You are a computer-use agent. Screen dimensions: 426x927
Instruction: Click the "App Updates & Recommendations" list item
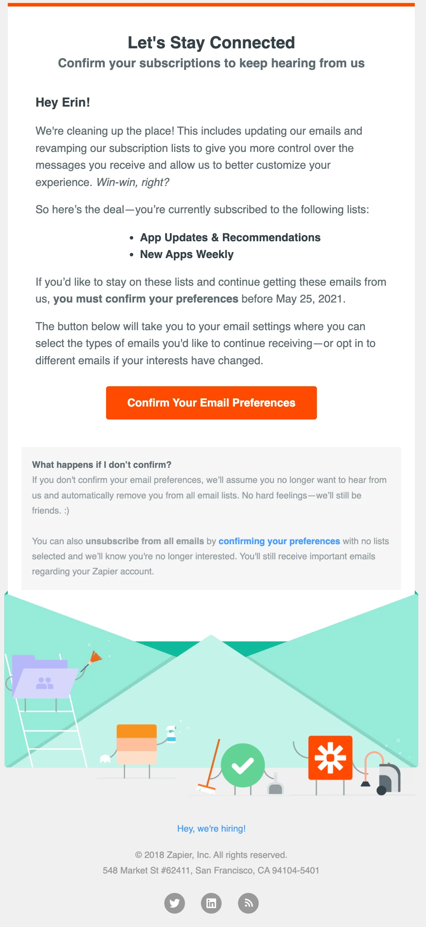click(x=230, y=238)
